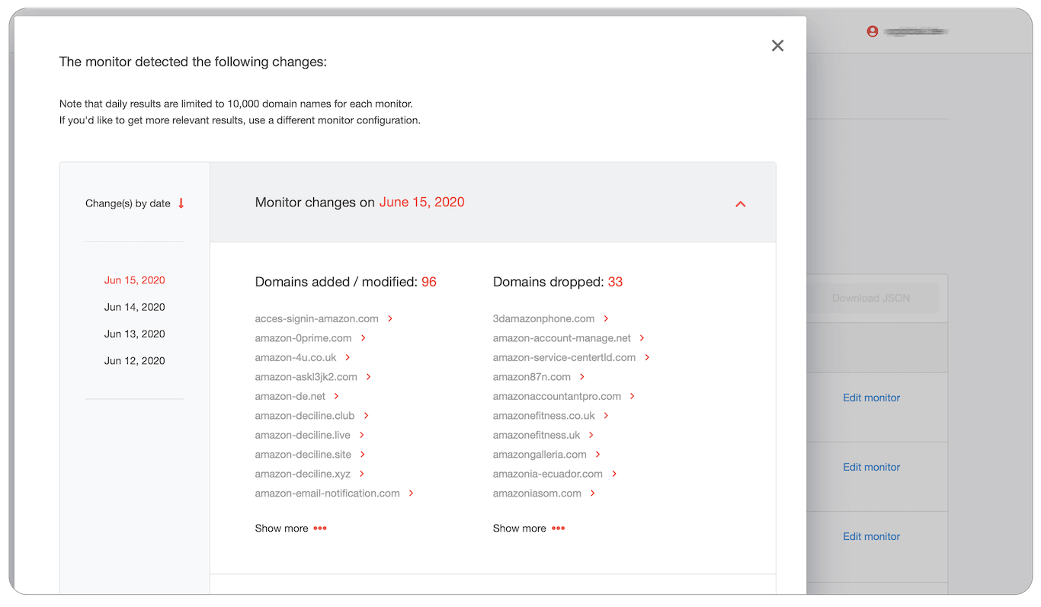Screen dimensions: 1041x607
Task: Open arrow next to amazonefitness.uk
Action: 591,435
